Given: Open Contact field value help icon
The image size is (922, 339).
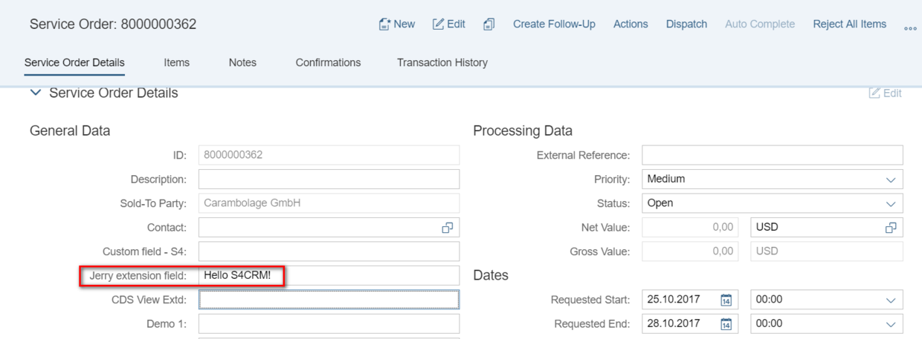Looking at the screenshot, I should pos(446,227).
